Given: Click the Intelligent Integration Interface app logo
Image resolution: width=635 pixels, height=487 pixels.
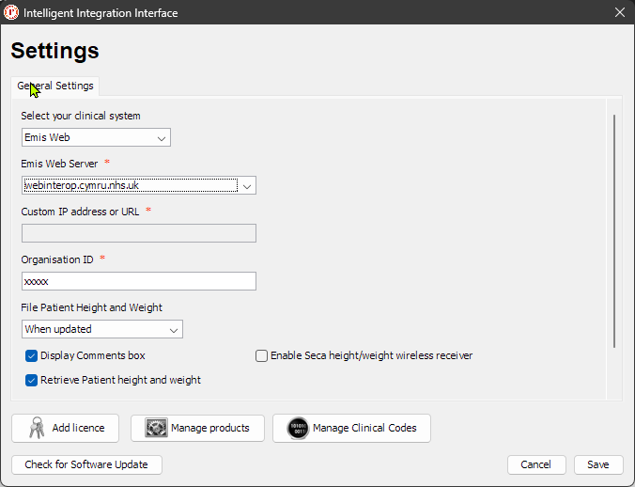Looking at the screenshot, I should 11,12.
